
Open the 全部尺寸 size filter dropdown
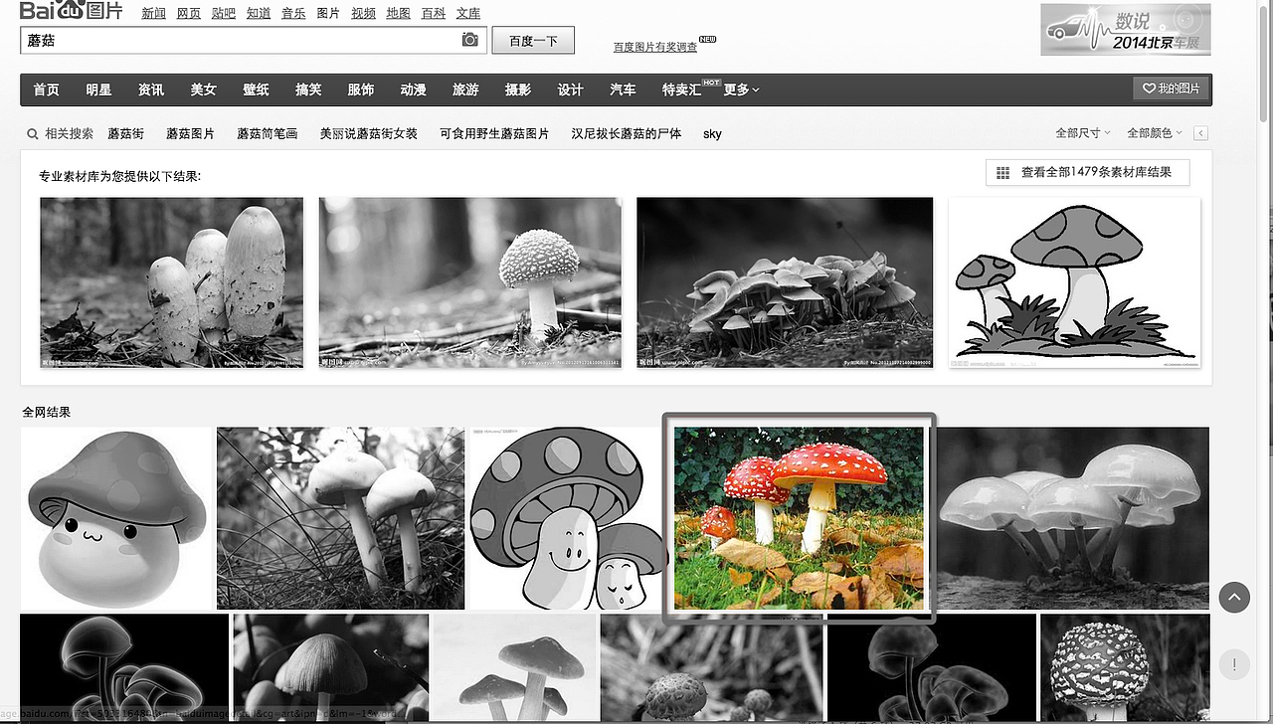coord(1082,131)
